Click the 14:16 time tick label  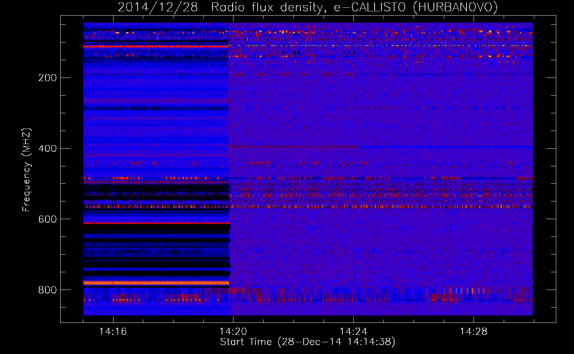pos(113,332)
